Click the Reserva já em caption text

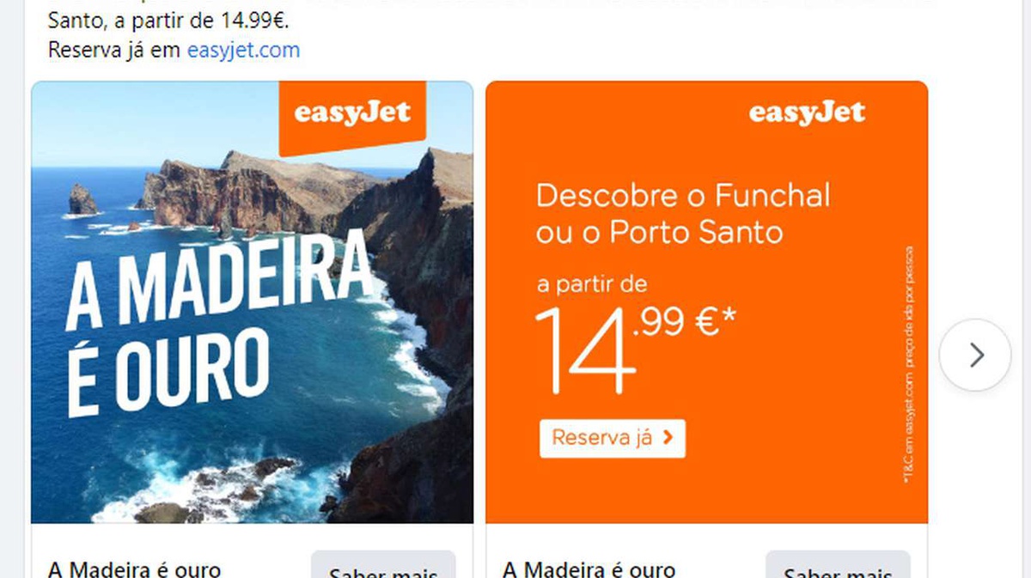click(x=115, y=50)
